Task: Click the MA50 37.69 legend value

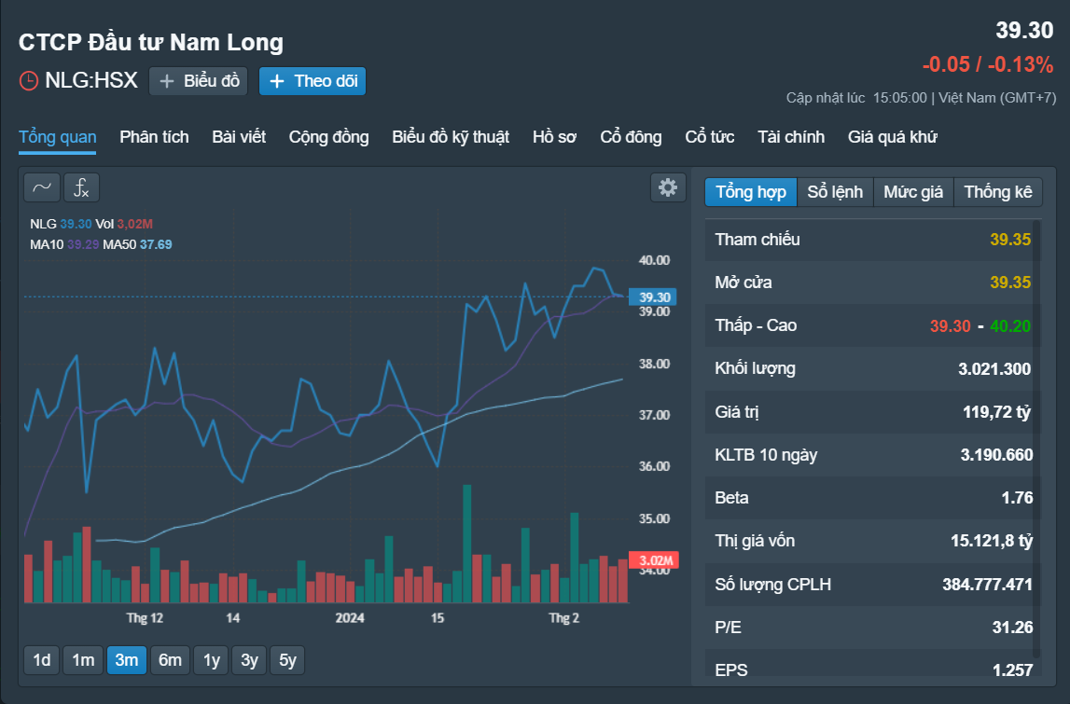Action: point(156,244)
